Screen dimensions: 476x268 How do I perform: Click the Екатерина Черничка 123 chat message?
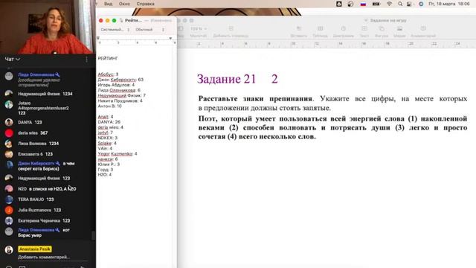[44, 221]
